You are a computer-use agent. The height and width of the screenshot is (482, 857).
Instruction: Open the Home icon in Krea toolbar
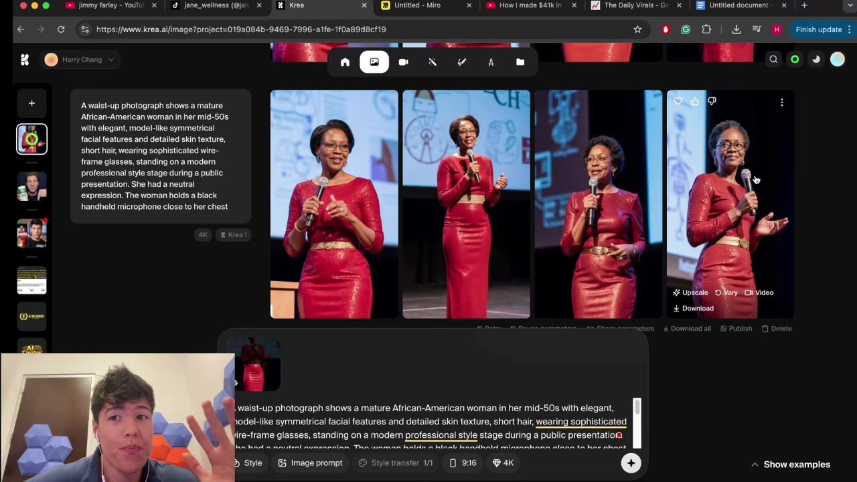tap(345, 62)
